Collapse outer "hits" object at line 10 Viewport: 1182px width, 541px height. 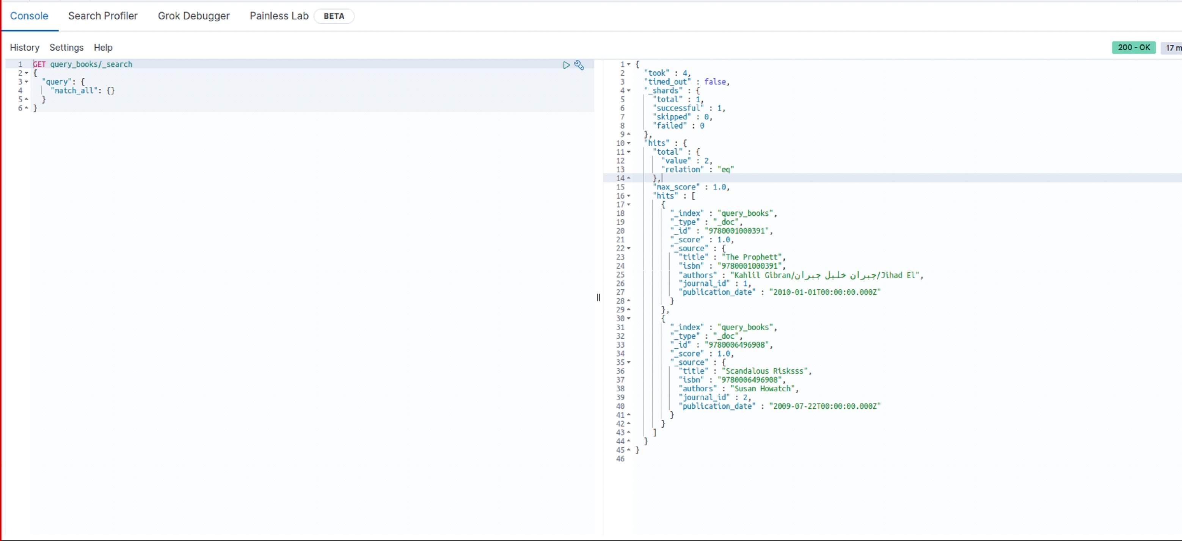tap(629, 143)
